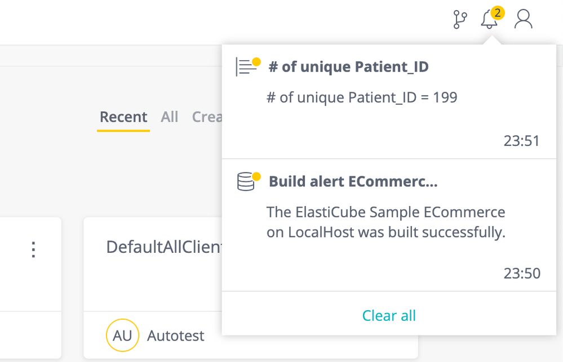
Task: Click the 'Patient_ID = 199' alert message
Action: click(x=362, y=97)
